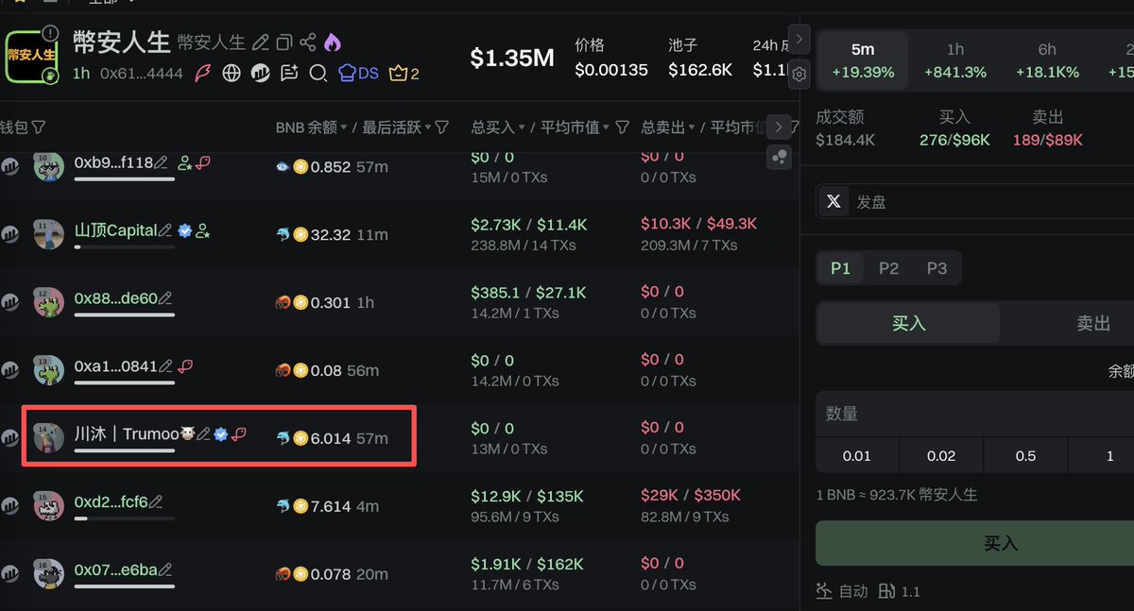1134x611 pixels.
Task: Copy the token name using the copy icon
Action: click(x=284, y=42)
